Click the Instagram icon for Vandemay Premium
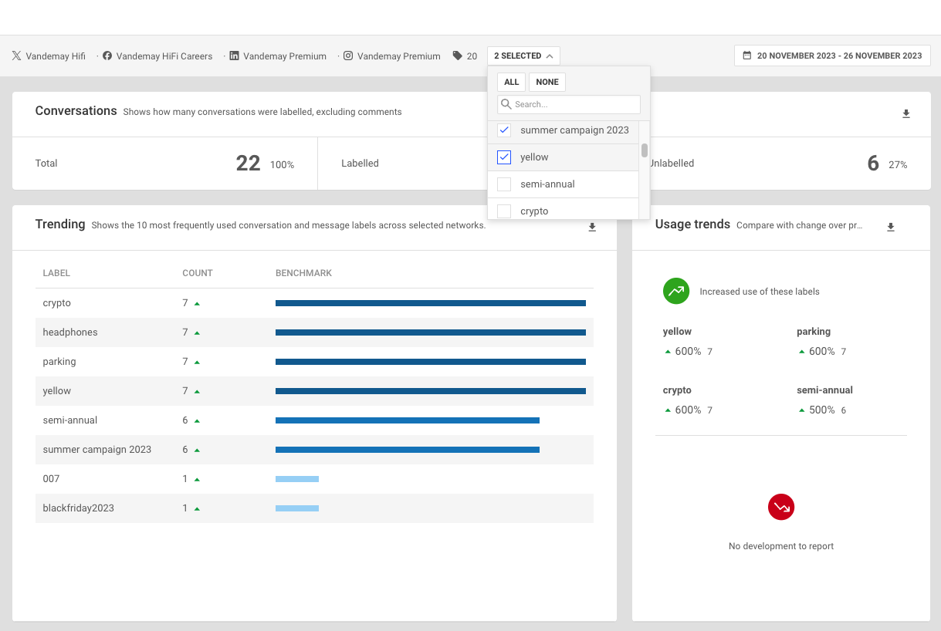Image resolution: width=941 pixels, height=631 pixels. [x=348, y=56]
